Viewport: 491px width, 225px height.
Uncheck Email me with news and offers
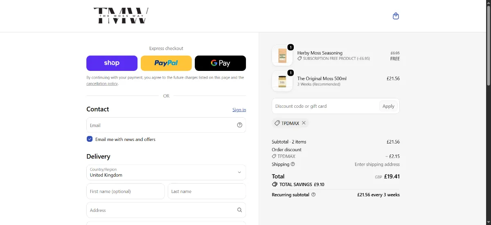coord(90,139)
